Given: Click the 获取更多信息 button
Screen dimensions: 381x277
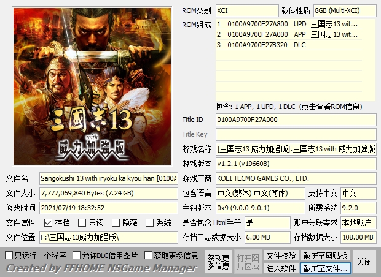Looking at the screenshot, I should click(x=218, y=262).
